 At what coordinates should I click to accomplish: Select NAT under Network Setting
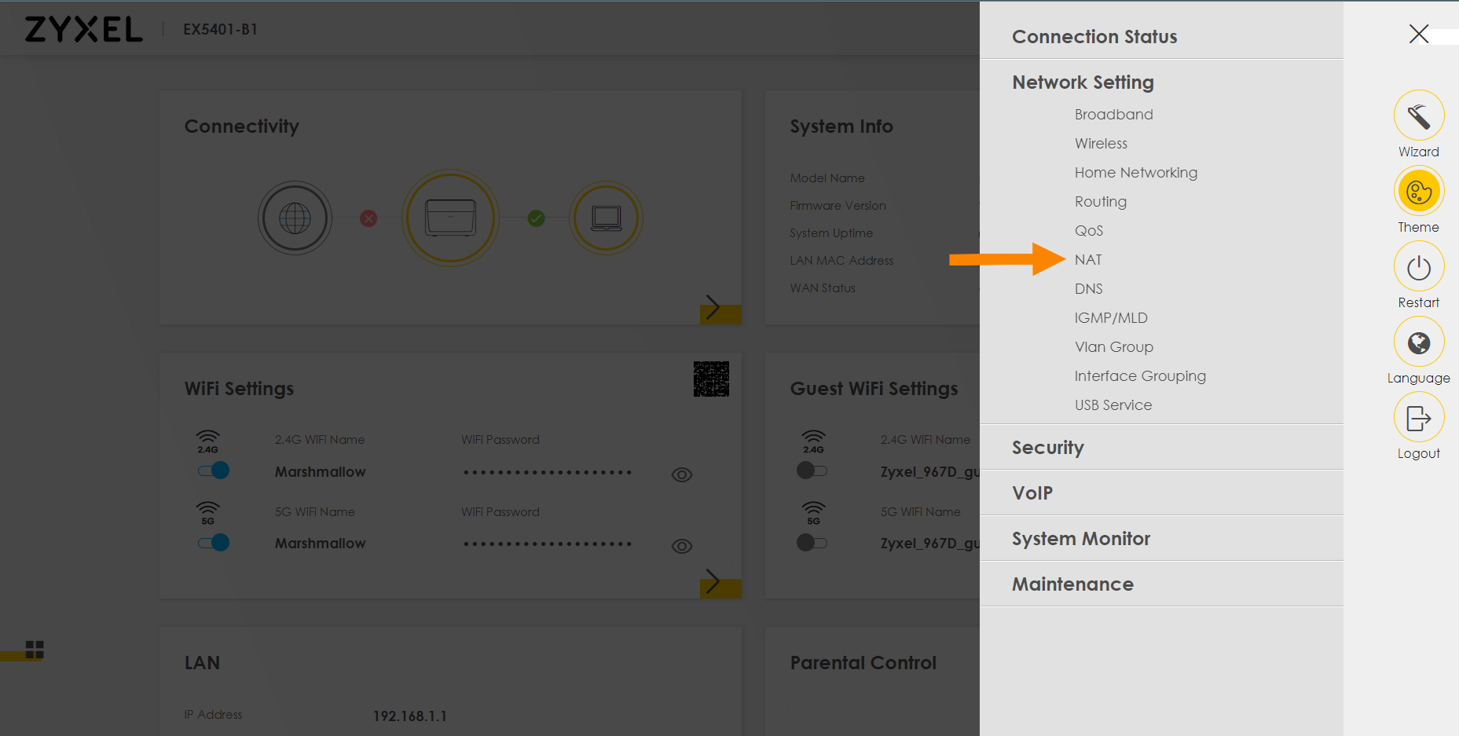(x=1088, y=260)
